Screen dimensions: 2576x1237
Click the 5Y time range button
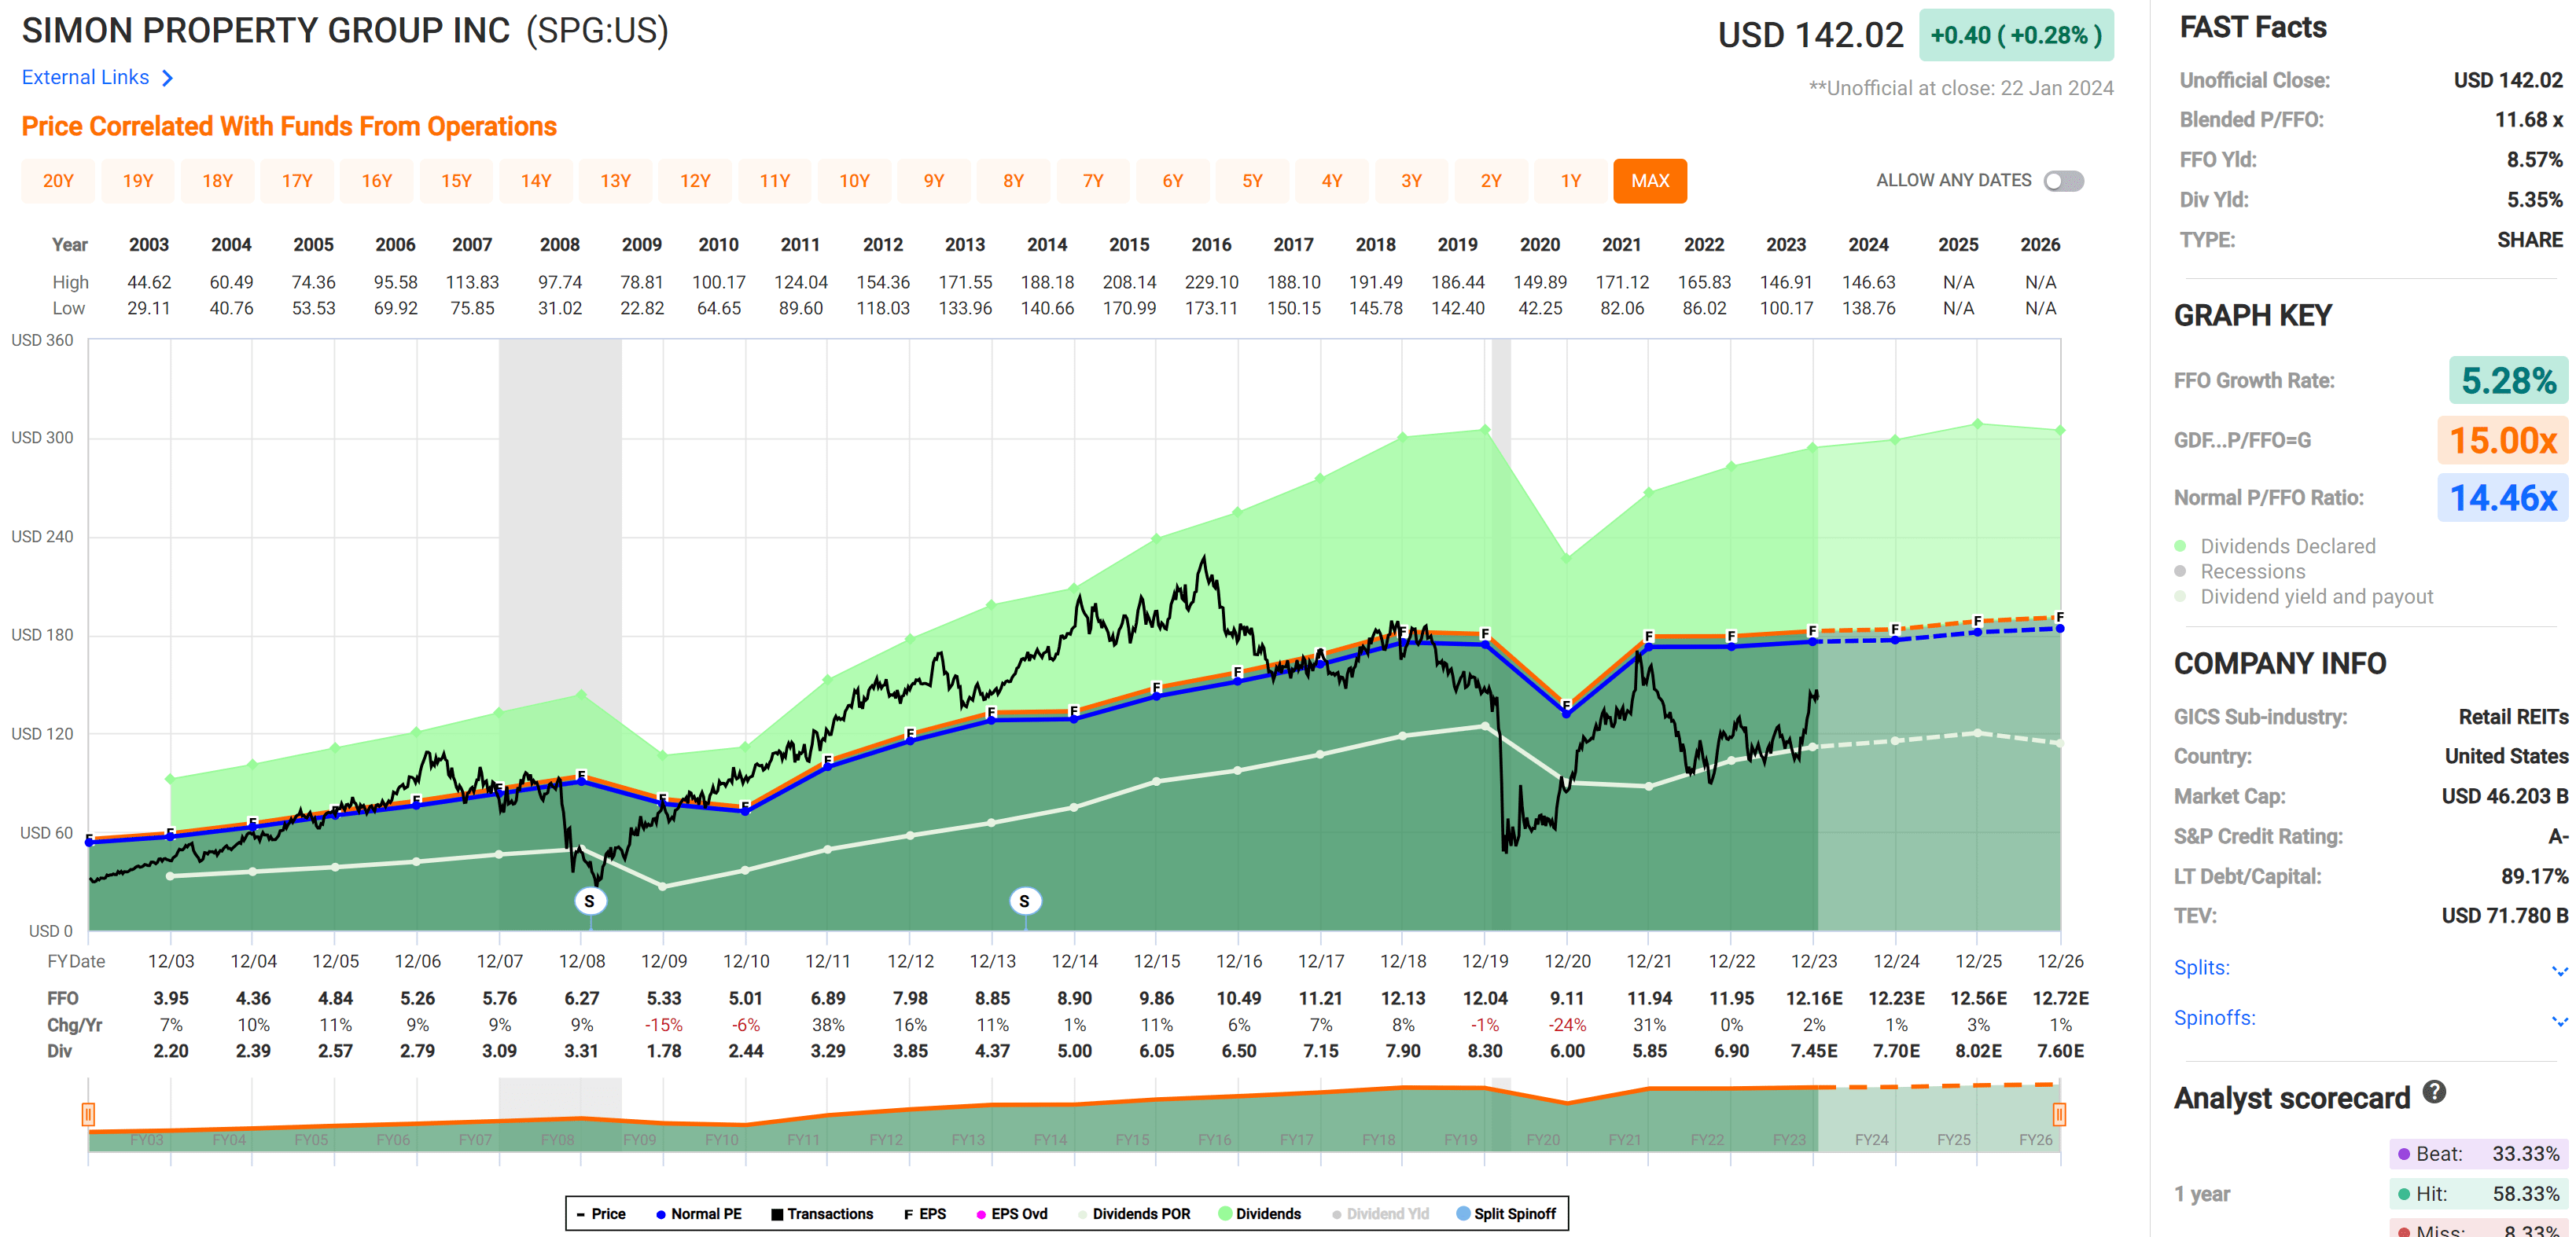coord(1252,181)
